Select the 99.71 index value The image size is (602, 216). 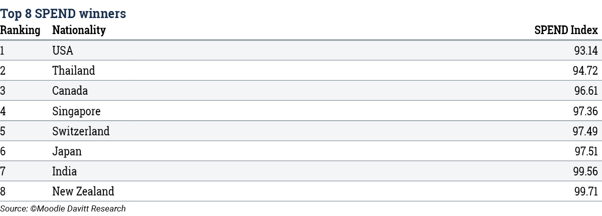coord(585,191)
